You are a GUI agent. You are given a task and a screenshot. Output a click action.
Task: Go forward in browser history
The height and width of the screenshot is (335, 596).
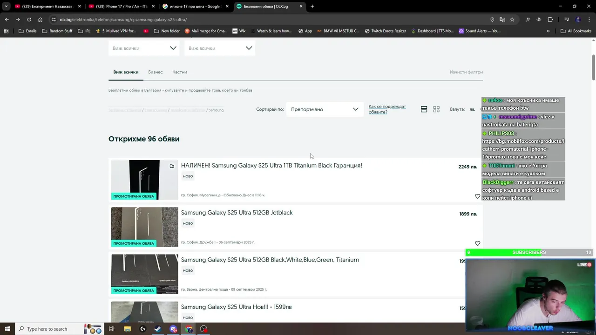point(18,20)
